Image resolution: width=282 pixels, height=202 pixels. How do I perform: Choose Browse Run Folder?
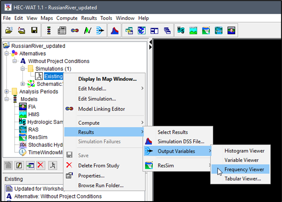105,185
